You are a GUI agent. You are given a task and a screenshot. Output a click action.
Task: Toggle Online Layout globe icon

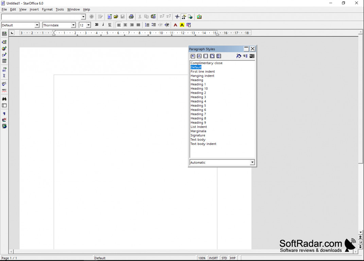tap(4, 126)
